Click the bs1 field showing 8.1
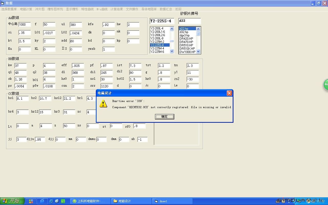Viewport: 328px width, 205px height. 23,98
